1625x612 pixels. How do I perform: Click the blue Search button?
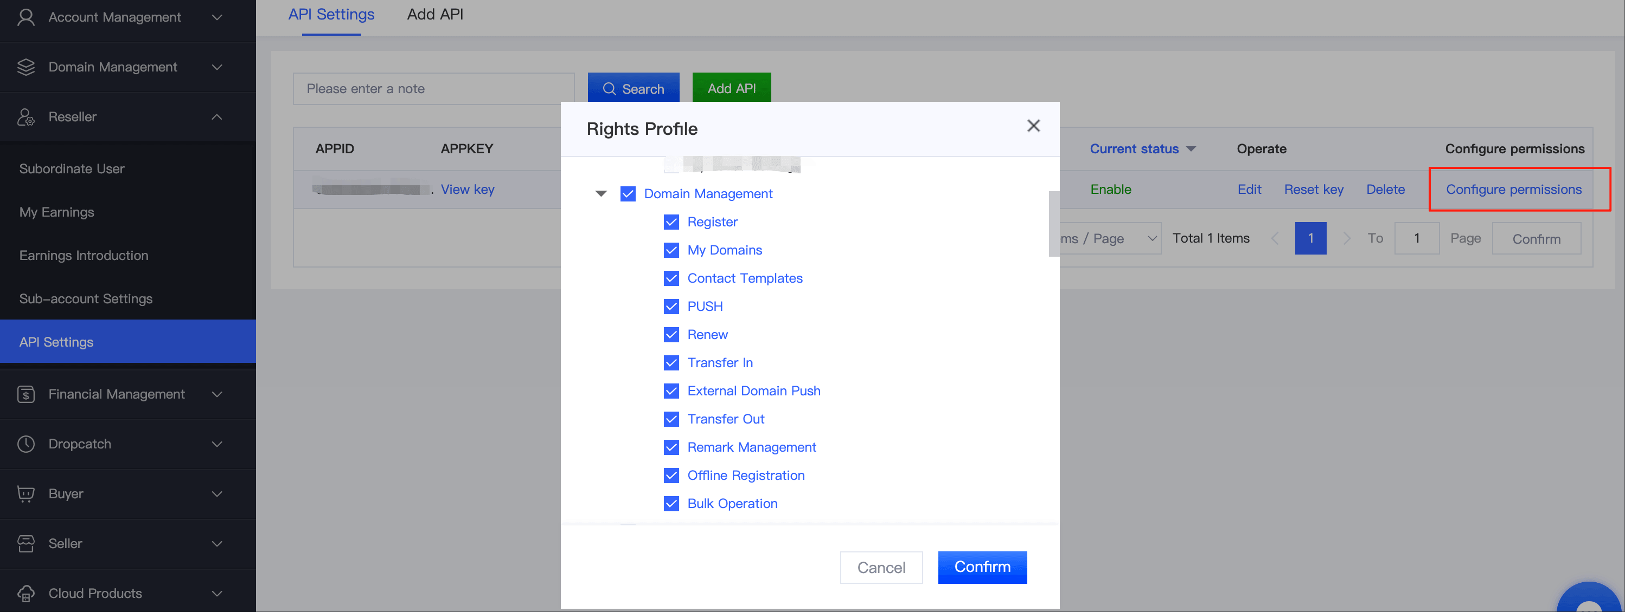pyautogui.click(x=634, y=89)
